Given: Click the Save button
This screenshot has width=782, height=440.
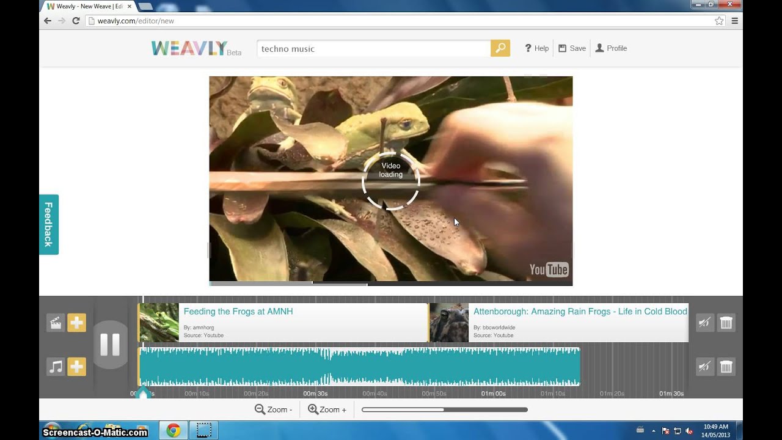Looking at the screenshot, I should 572,48.
